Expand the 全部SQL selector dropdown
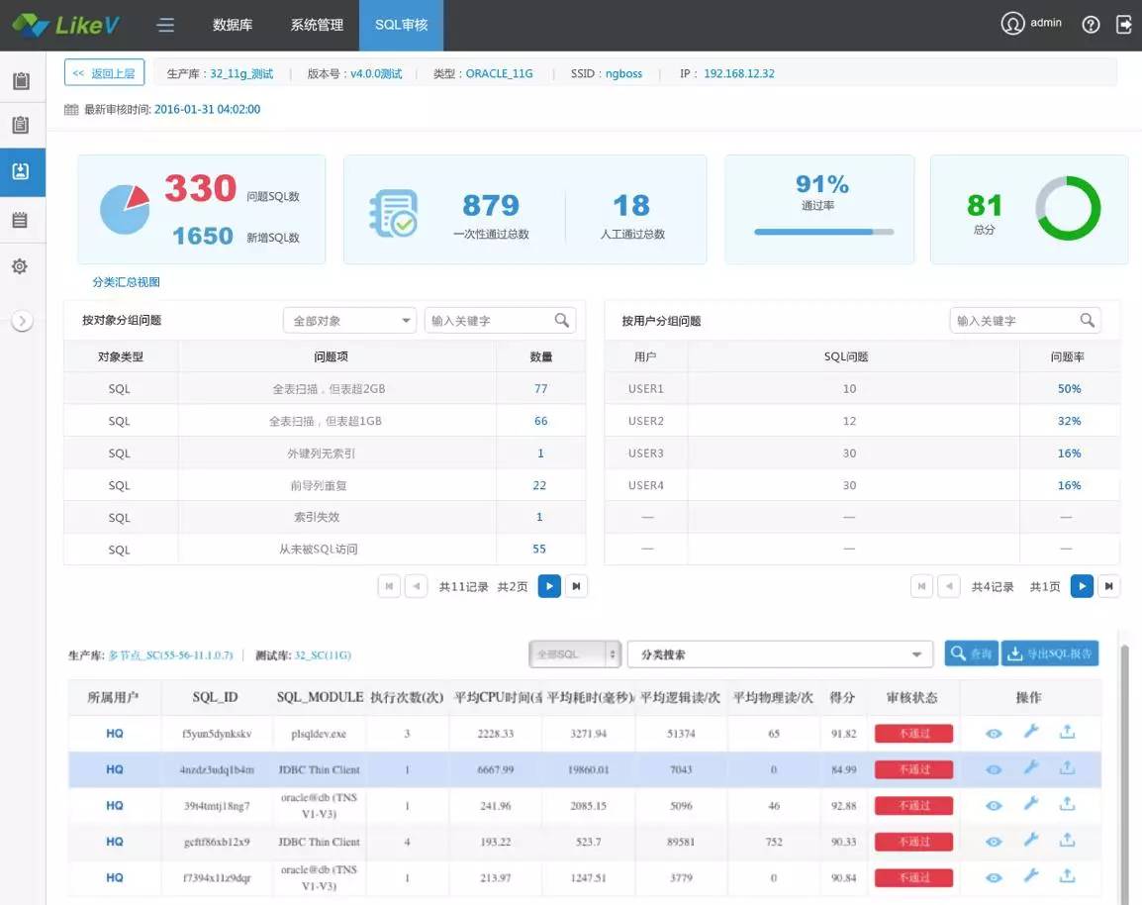Viewport: 1142px width, 905px height. coord(574,654)
